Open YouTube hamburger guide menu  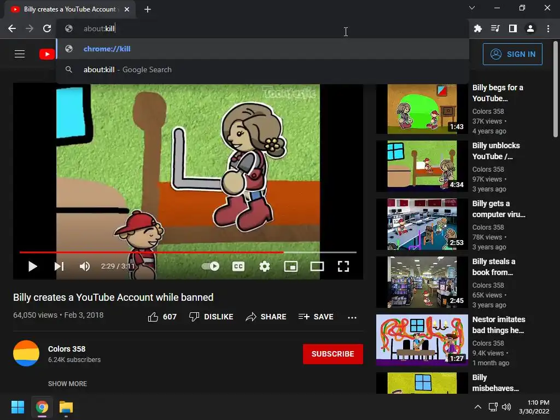click(20, 54)
